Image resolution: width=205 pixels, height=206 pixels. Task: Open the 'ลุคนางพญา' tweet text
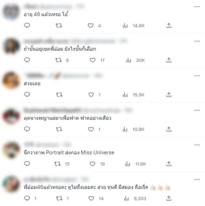[x=67, y=118]
